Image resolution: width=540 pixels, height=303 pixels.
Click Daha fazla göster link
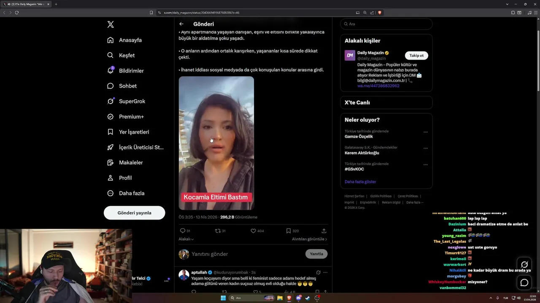click(360, 182)
